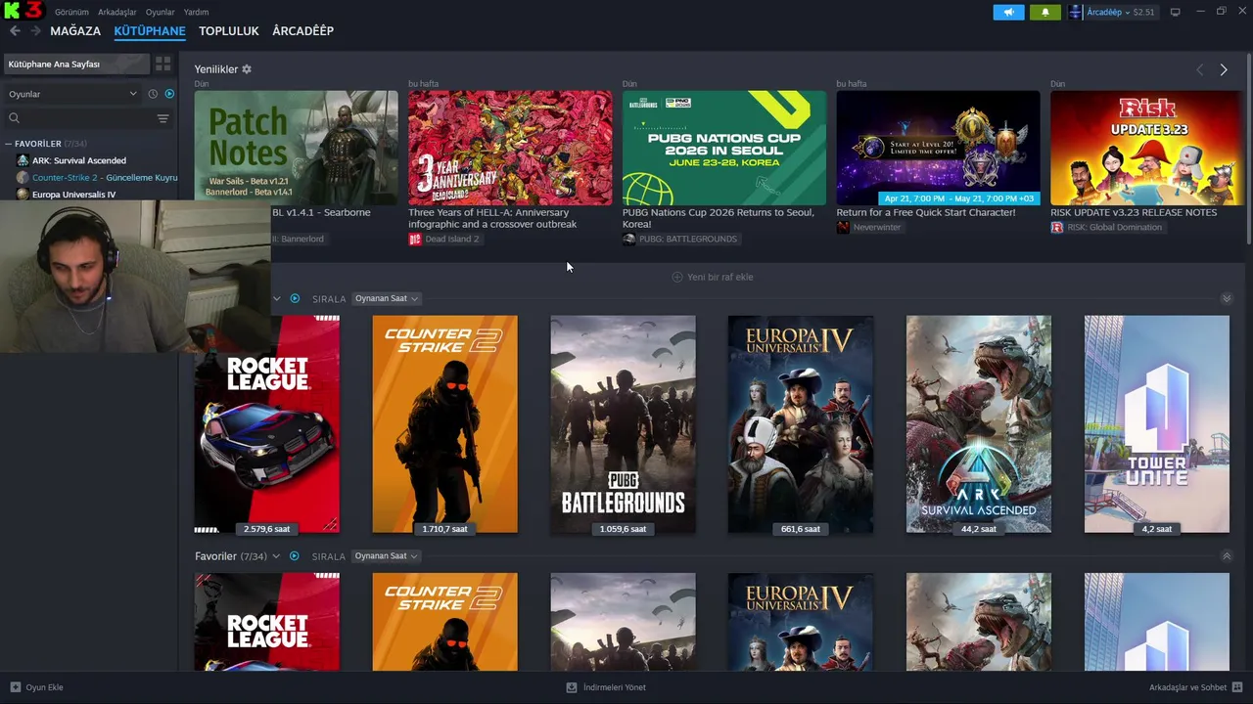Click the user avatar next to Árcadêêp
Image resolution: width=1253 pixels, height=704 pixels.
click(1076, 12)
